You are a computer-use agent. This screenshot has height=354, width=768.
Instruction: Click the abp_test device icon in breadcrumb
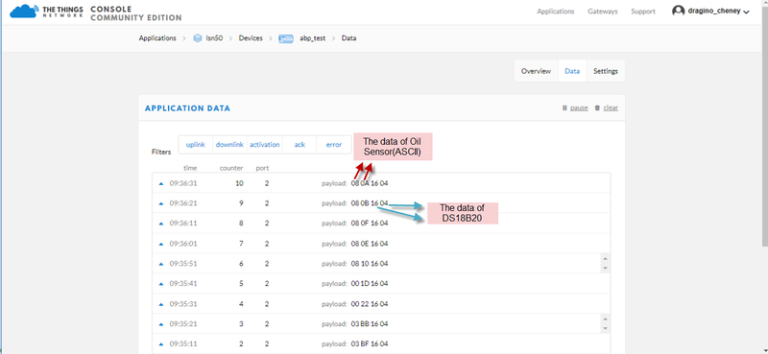[x=286, y=38]
